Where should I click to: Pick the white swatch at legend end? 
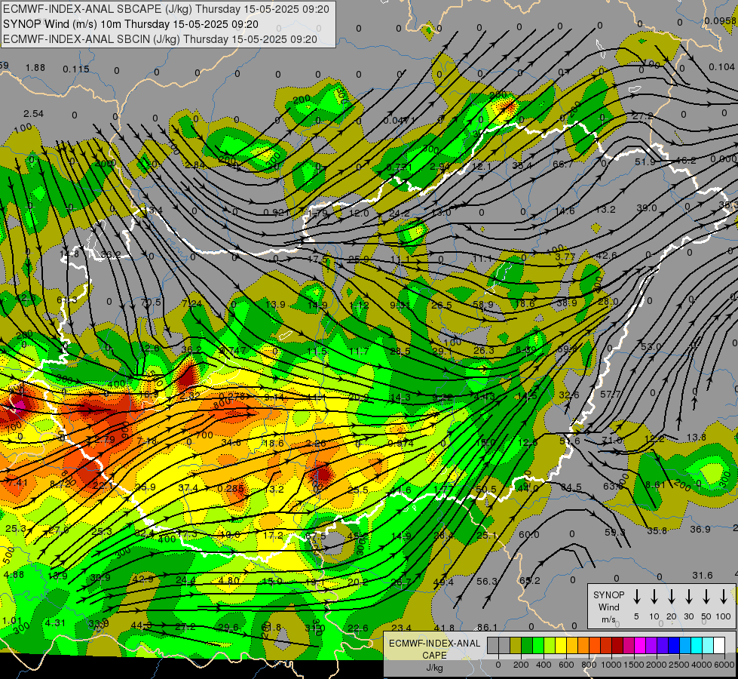tap(719, 645)
